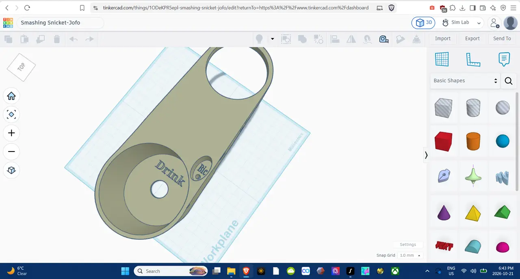The width and height of the screenshot is (520, 279).
Task: Pick the red Box shape
Action: pos(443,141)
